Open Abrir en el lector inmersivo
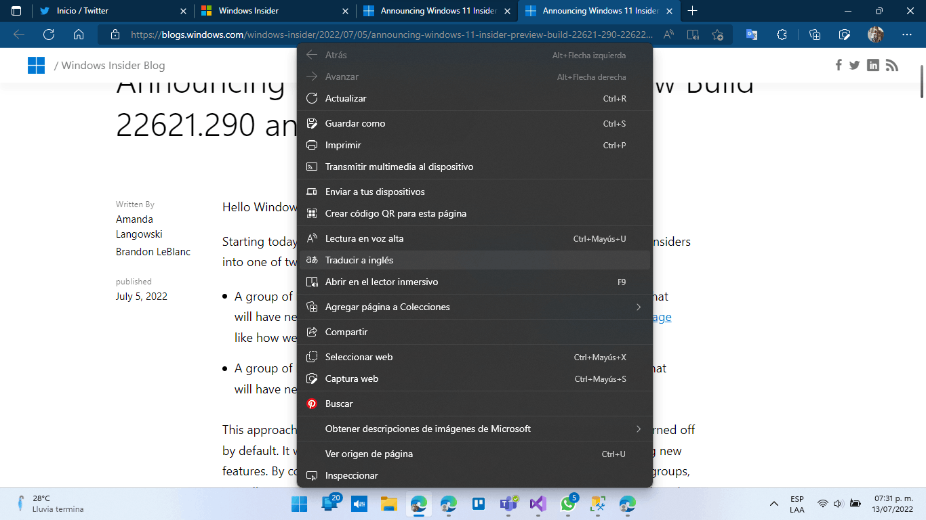Screen dimensions: 926x520 (475, 282)
